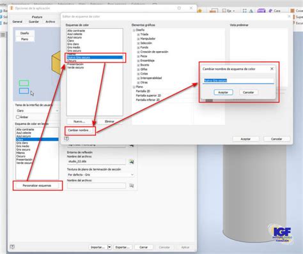This screenshot has width=303, height=254.
Task: Collapse the Diseño tree node
Action: [x=134, y=30]
